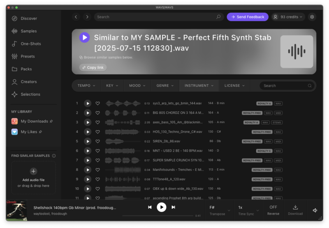Skip to next track in player
The width and height of the screenshot is (329, 228).
(174, 207)
